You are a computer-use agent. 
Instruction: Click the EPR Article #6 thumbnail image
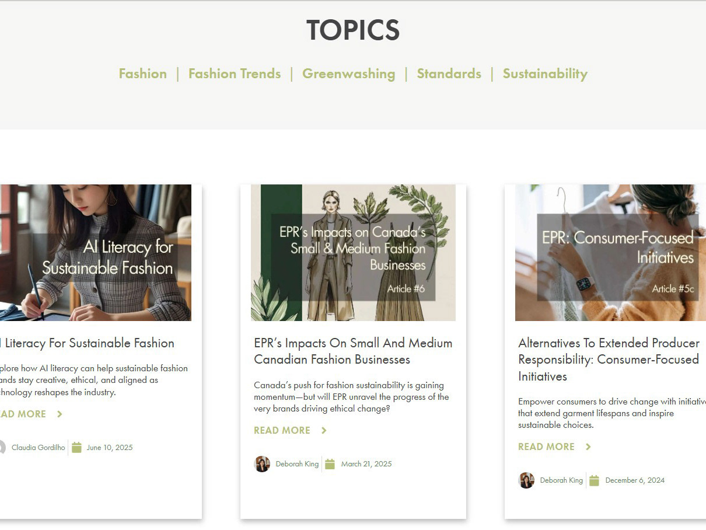coord(353,253)
